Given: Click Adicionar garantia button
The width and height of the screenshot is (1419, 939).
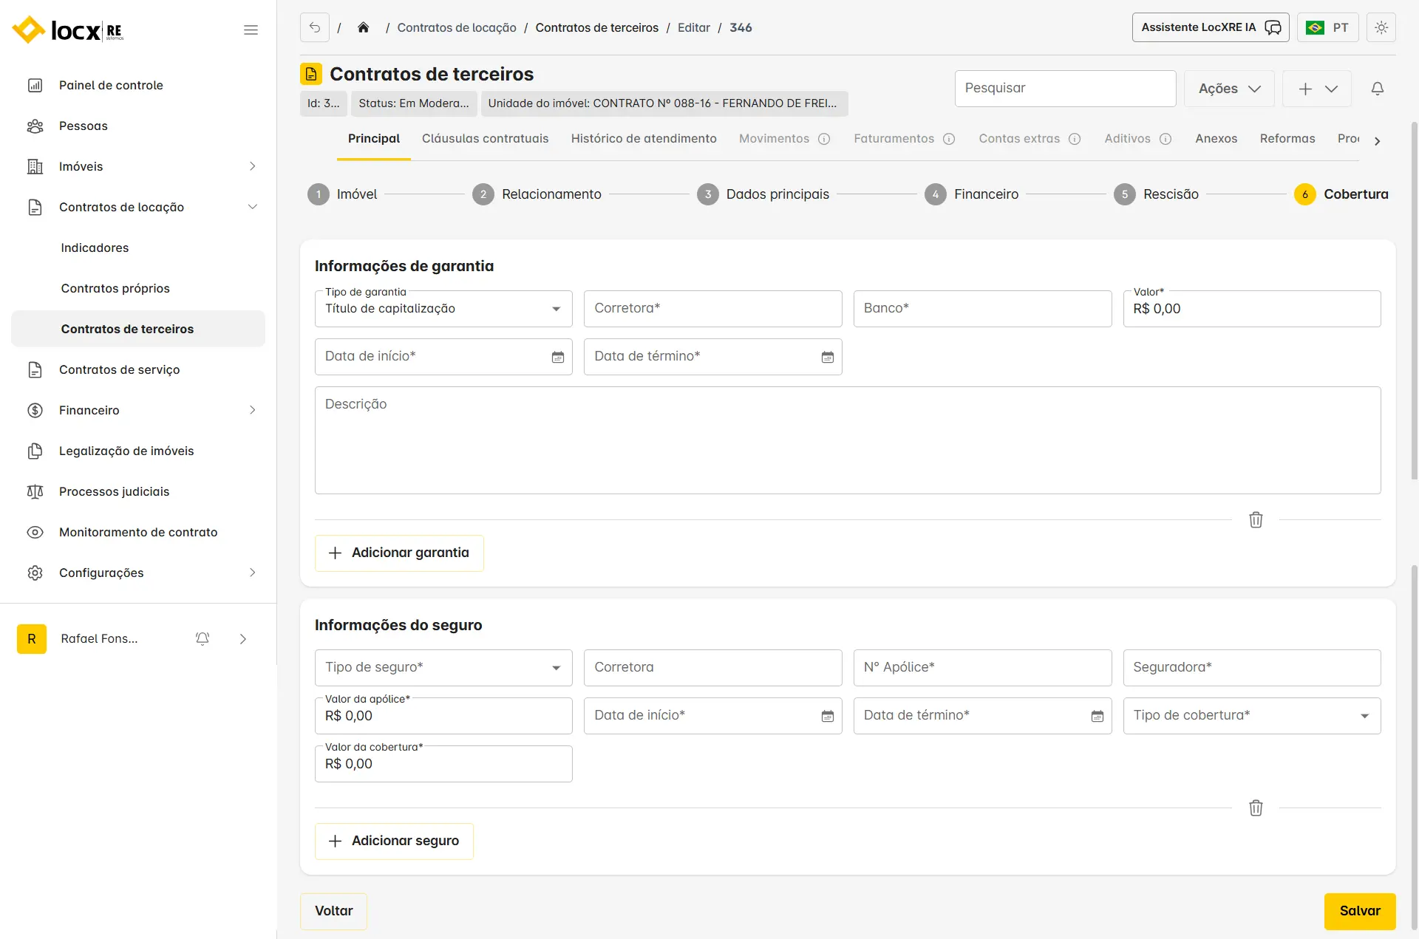Looking at the screenshot, I should (x=399, y=553).
